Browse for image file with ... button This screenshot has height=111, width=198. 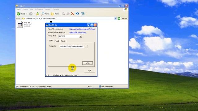click(x=86, y=47)
